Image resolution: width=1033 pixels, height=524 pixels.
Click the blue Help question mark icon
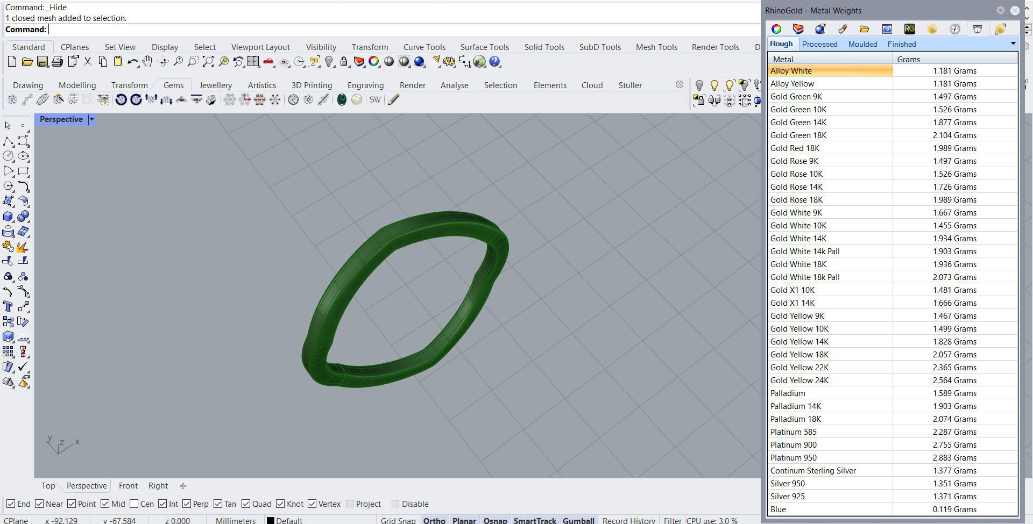tap(495, 62)
